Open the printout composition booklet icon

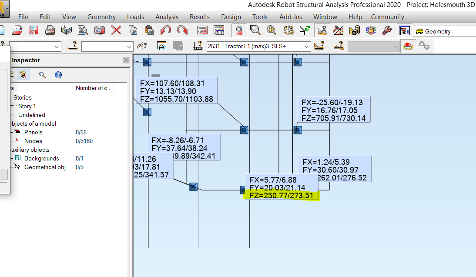(x=66, y=30)
